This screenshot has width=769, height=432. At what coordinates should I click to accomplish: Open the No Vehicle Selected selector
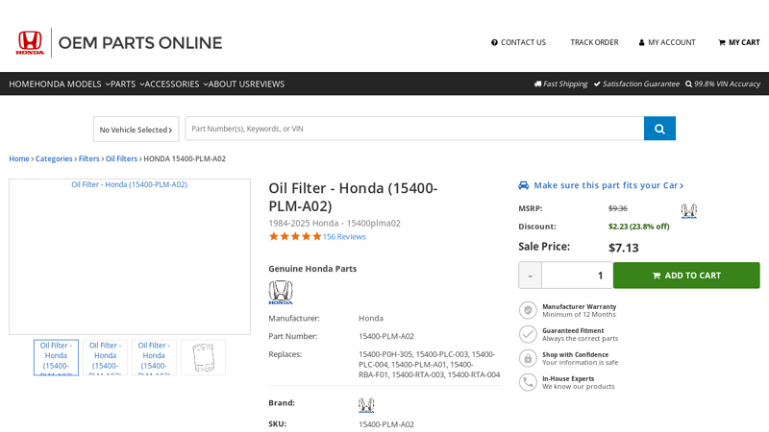click(136, 130)
